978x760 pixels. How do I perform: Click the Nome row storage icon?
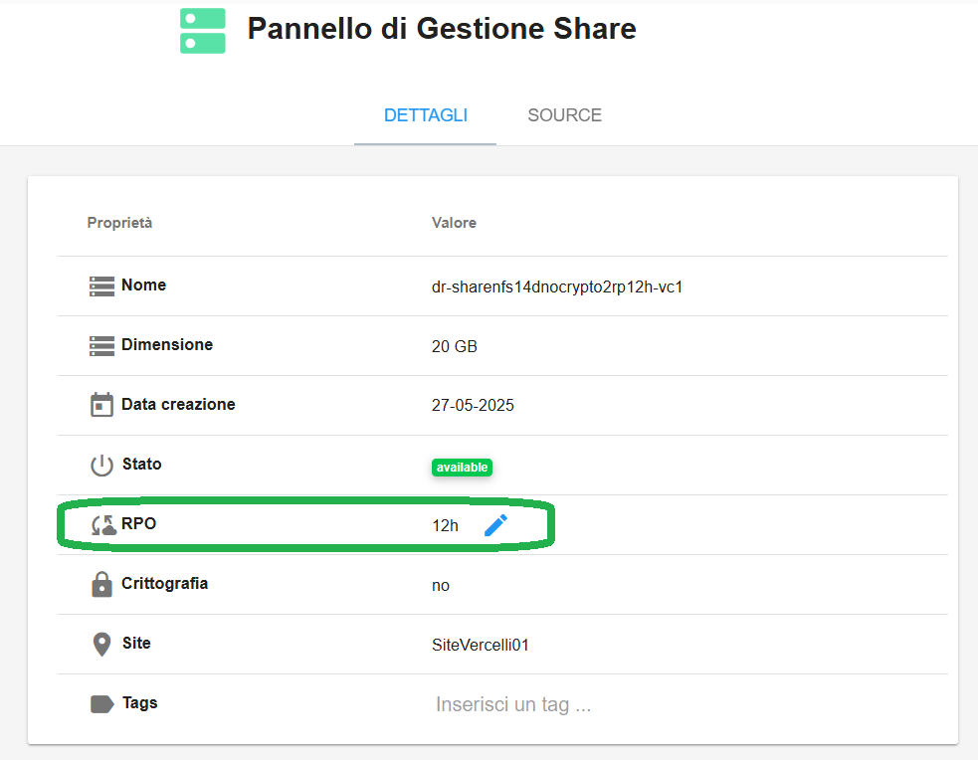[x=101, y=286]
